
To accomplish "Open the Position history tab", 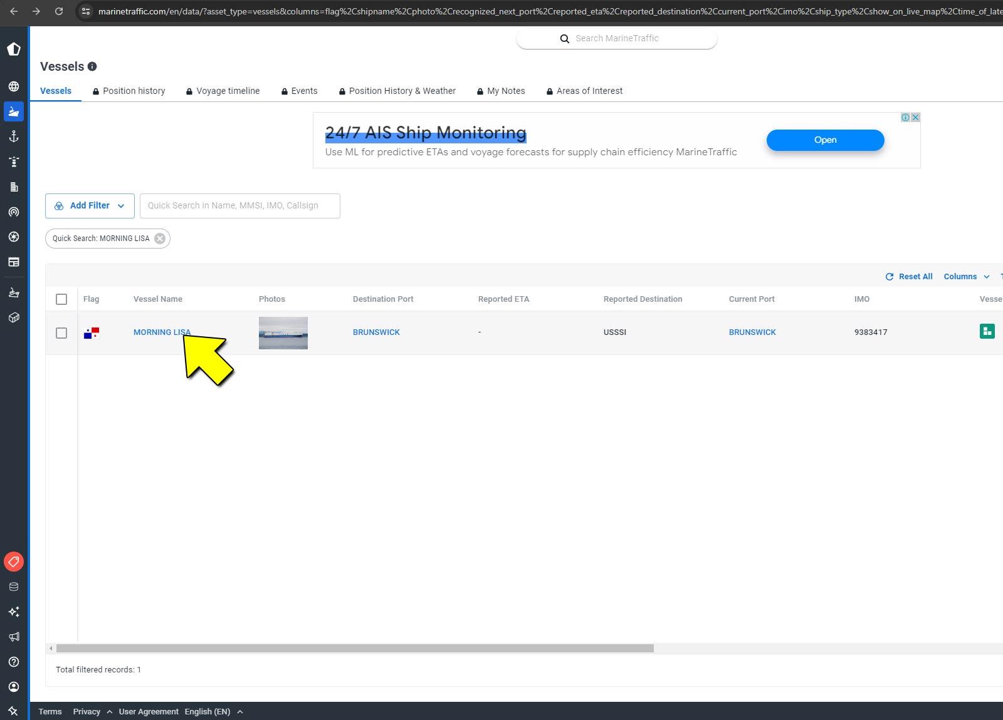I will [x=129, y=91].
